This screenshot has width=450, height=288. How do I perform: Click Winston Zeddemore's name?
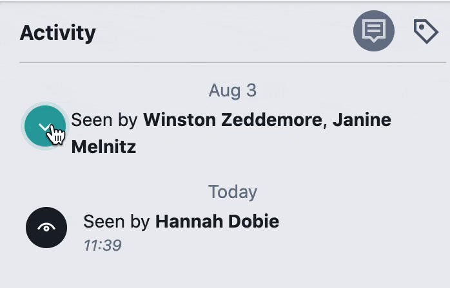(x=233, y=120)
